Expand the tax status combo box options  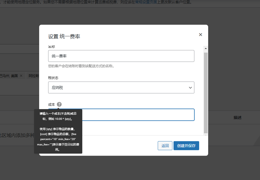pyautogui.click(x=121, y=87)
